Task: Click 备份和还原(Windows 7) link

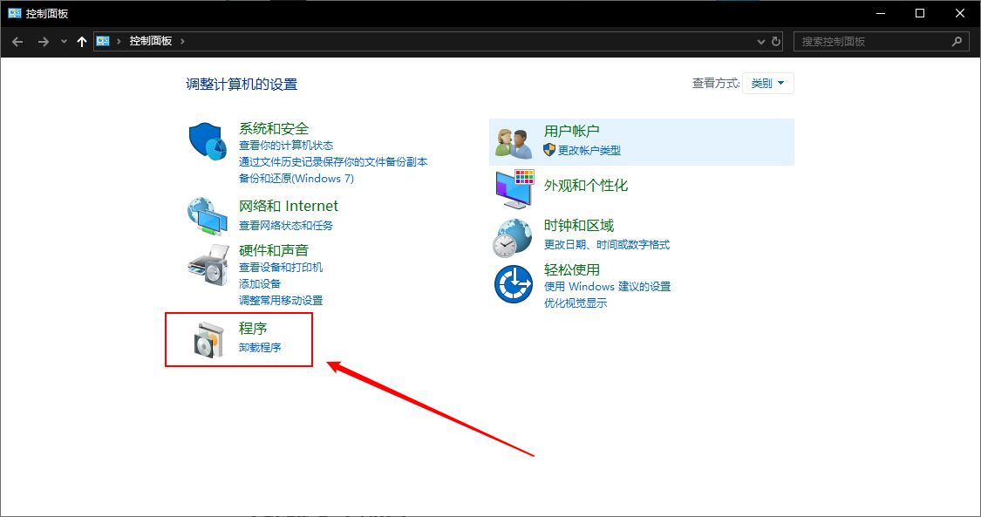Action: (x=296, y=178)
